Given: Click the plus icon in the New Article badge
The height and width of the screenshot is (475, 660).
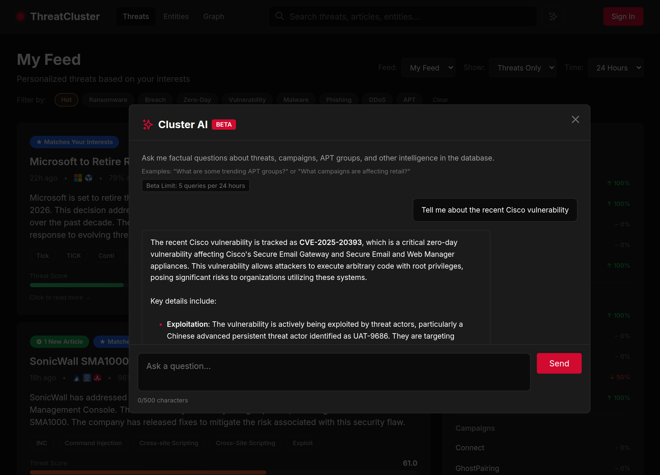Looking at the screenshot, I should pyautogui.click(x=39, y=341).
